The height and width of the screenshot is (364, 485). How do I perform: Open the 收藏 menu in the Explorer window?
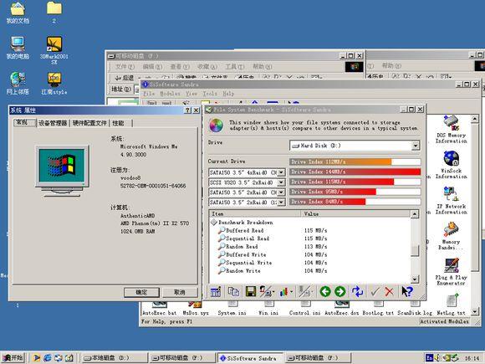click(207, 67)
